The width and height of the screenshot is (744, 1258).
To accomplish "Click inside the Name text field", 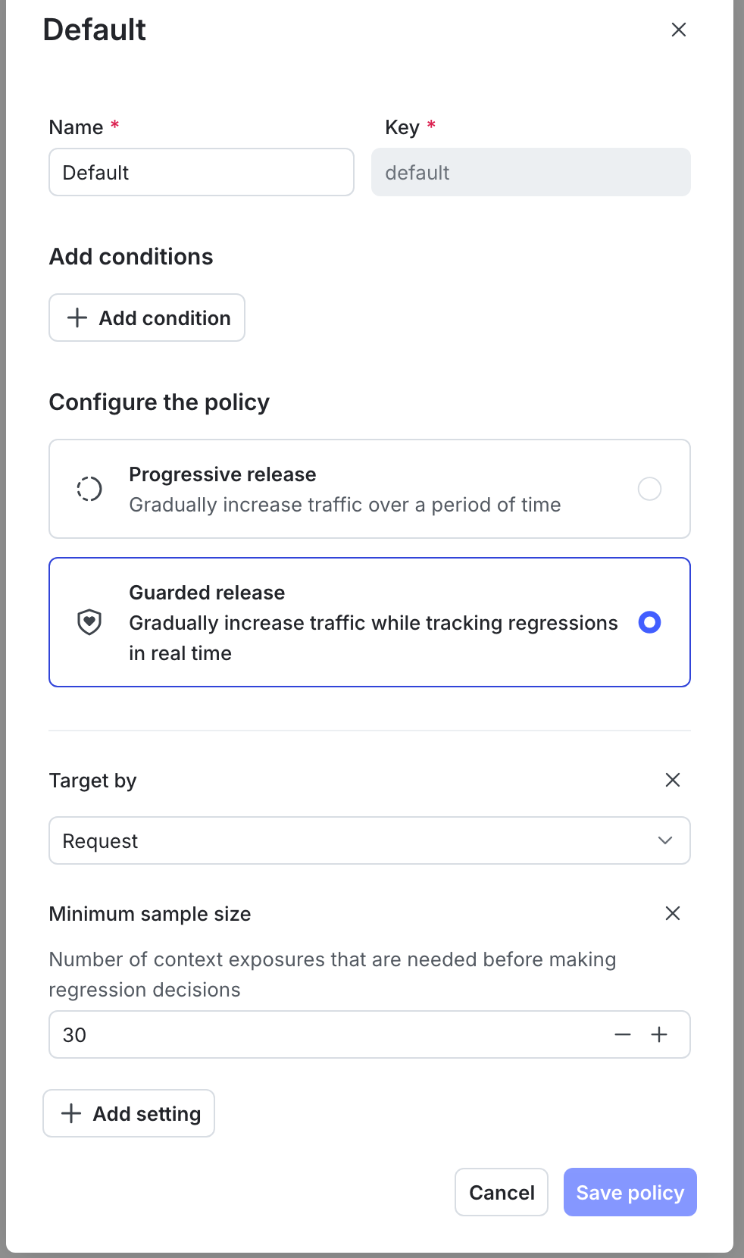I will click(x=201, y=172).
